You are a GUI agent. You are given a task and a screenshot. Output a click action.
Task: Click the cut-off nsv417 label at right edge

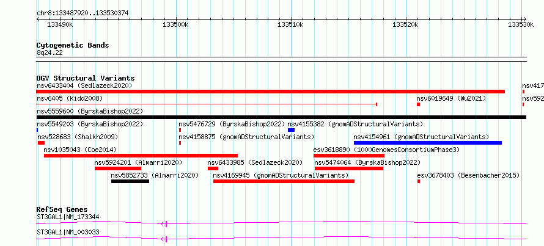[x=533, y=85]
